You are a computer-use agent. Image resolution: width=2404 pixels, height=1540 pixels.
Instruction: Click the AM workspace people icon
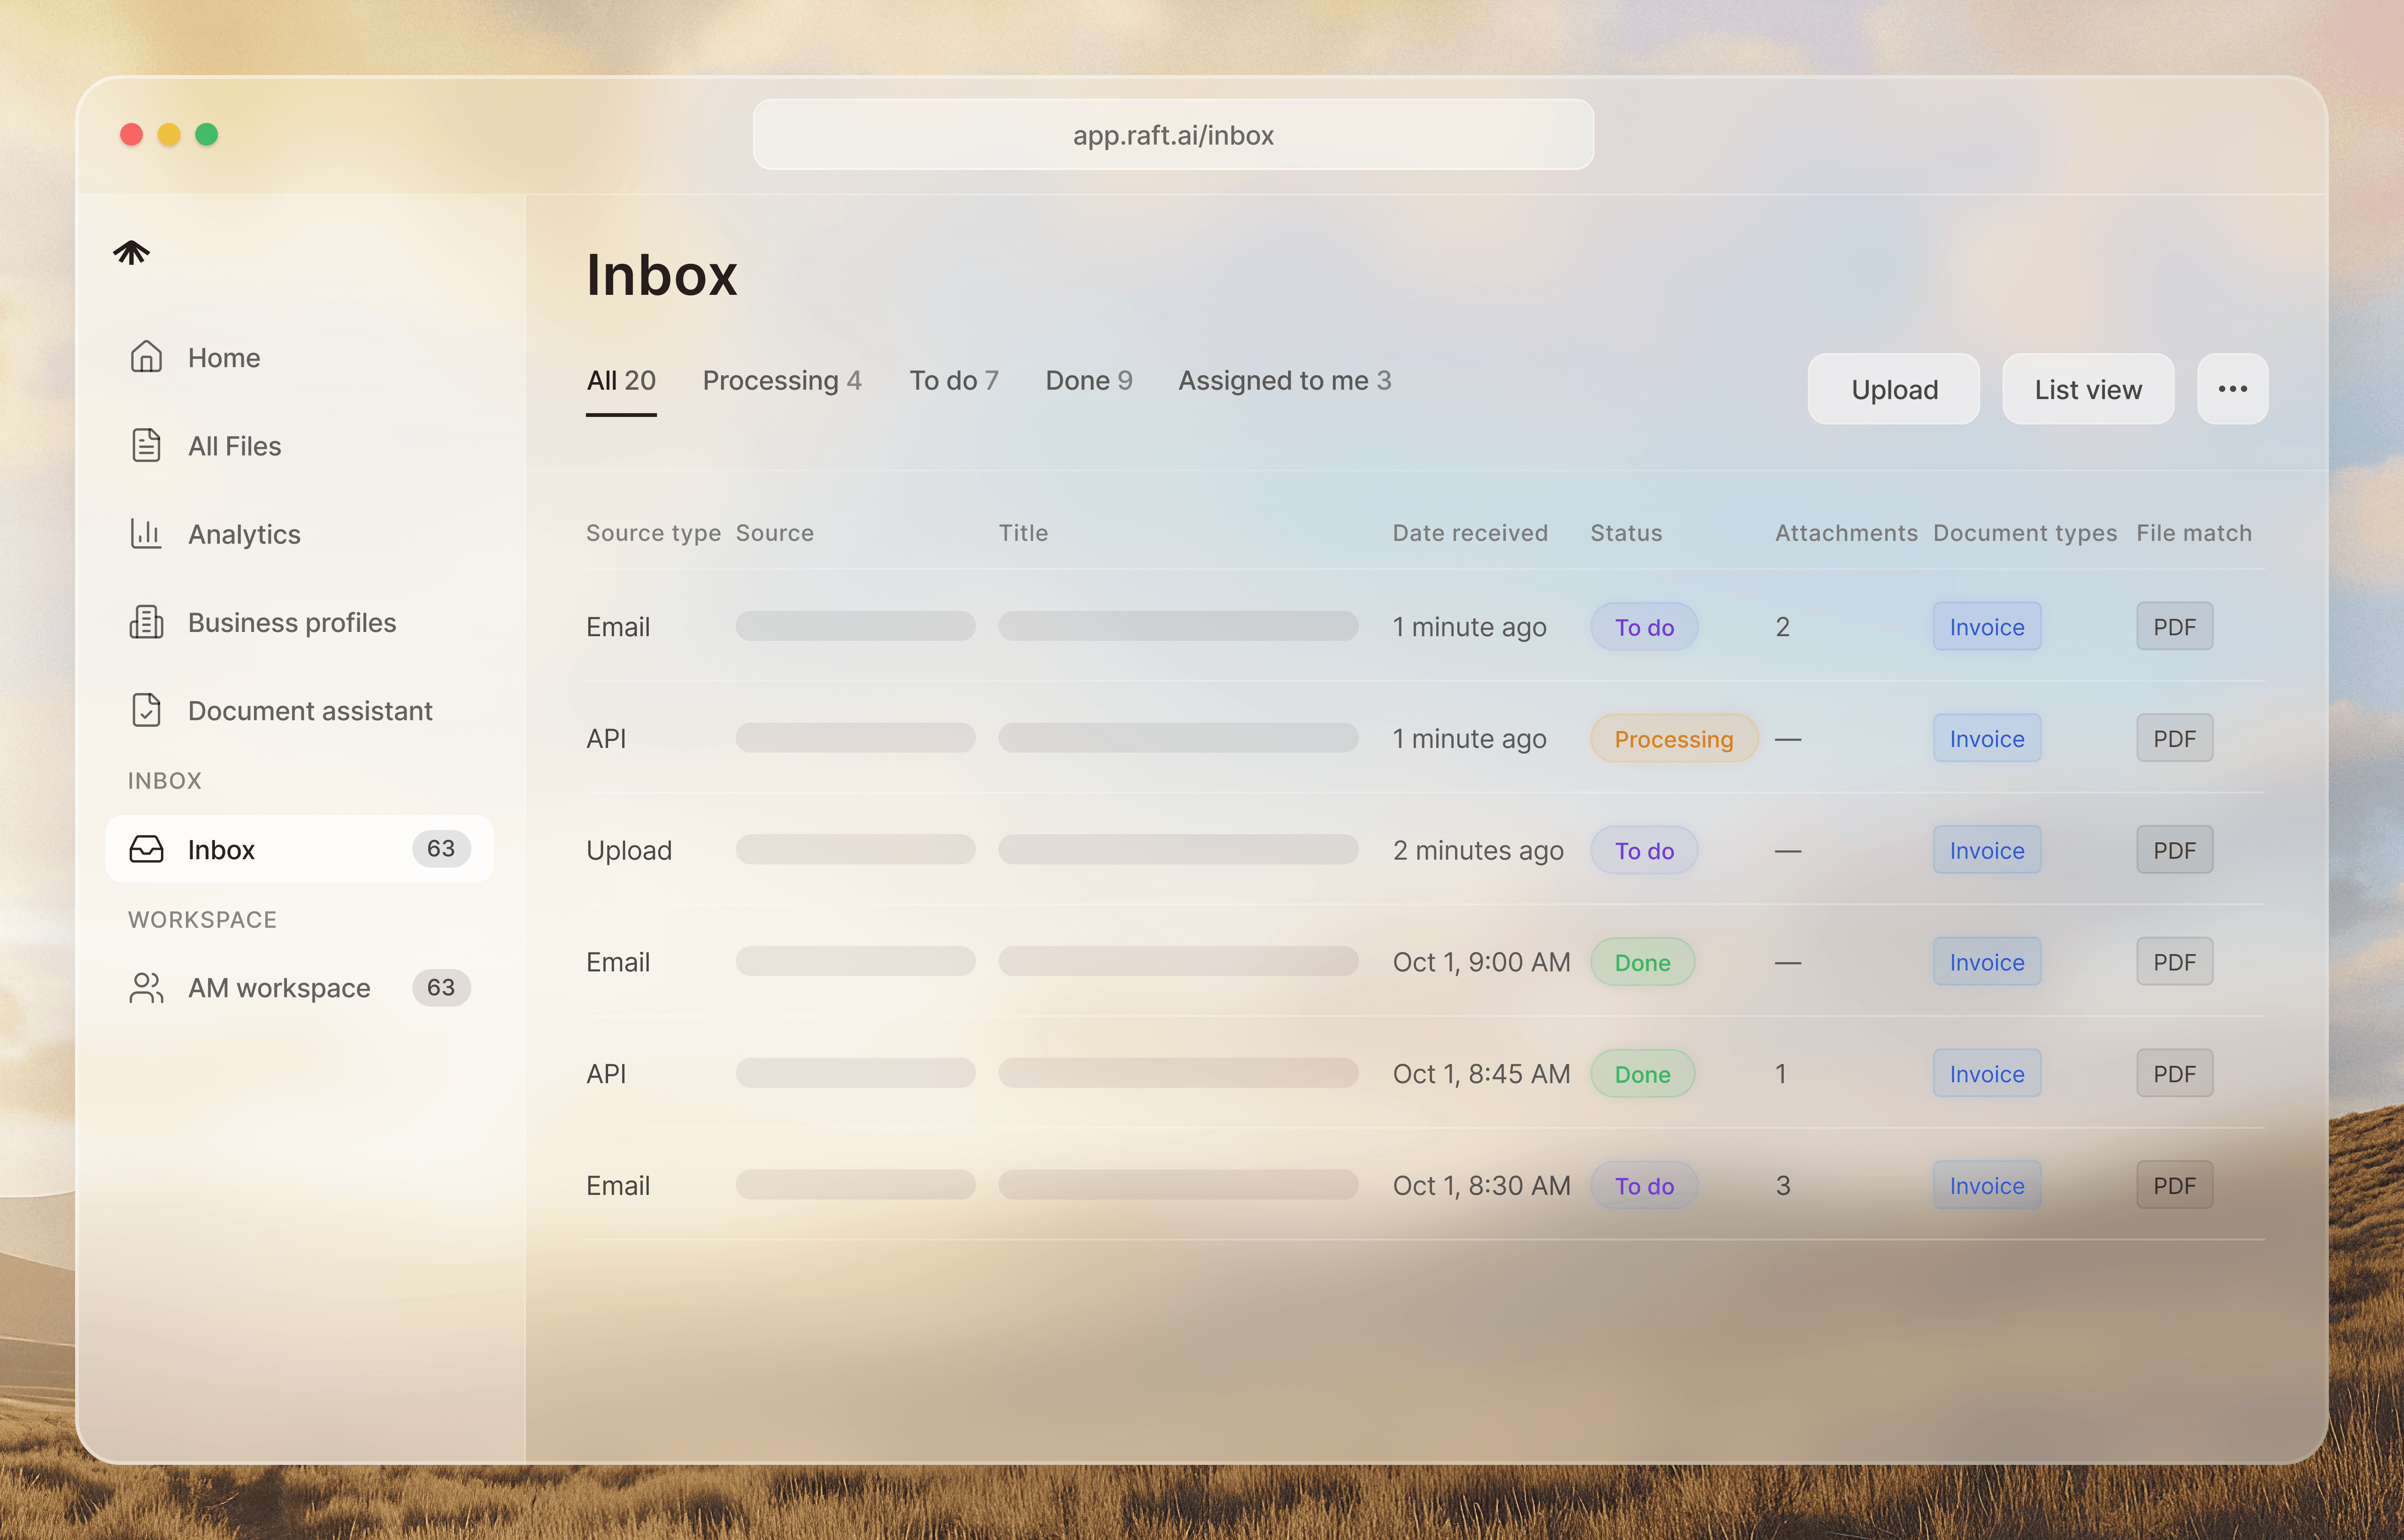[146, 988]
